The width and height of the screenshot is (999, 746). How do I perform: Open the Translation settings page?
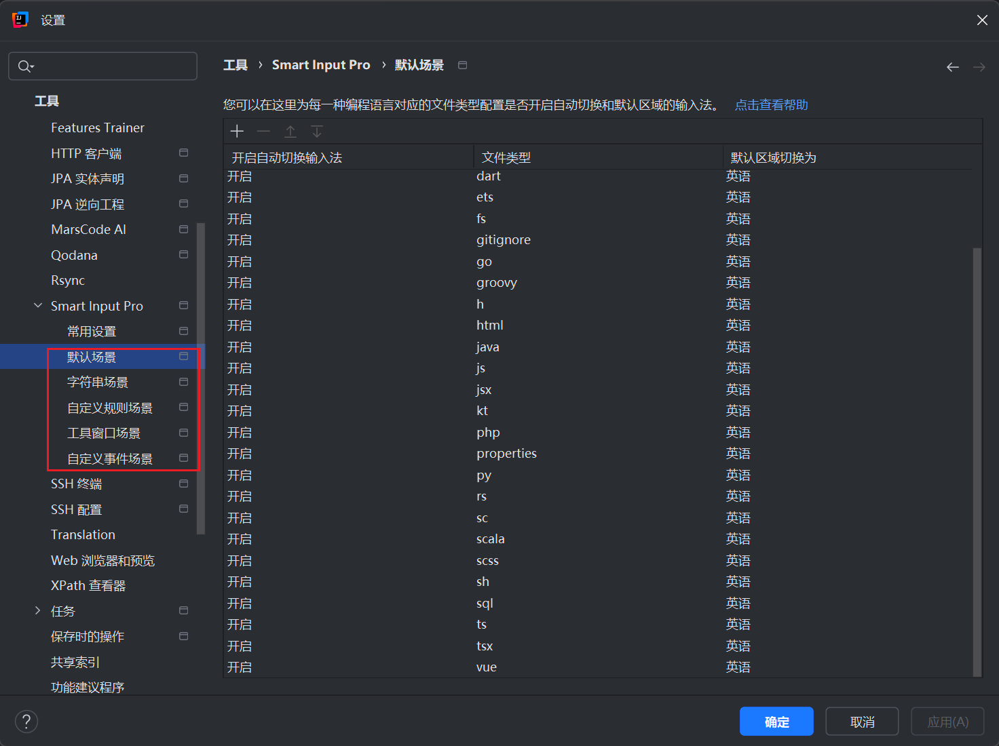(83, 534)
